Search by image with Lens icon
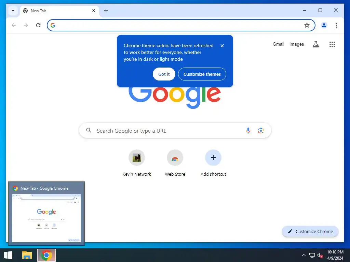 coord(261,131)
